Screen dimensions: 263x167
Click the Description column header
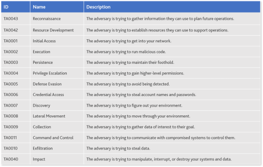point(172,7)
